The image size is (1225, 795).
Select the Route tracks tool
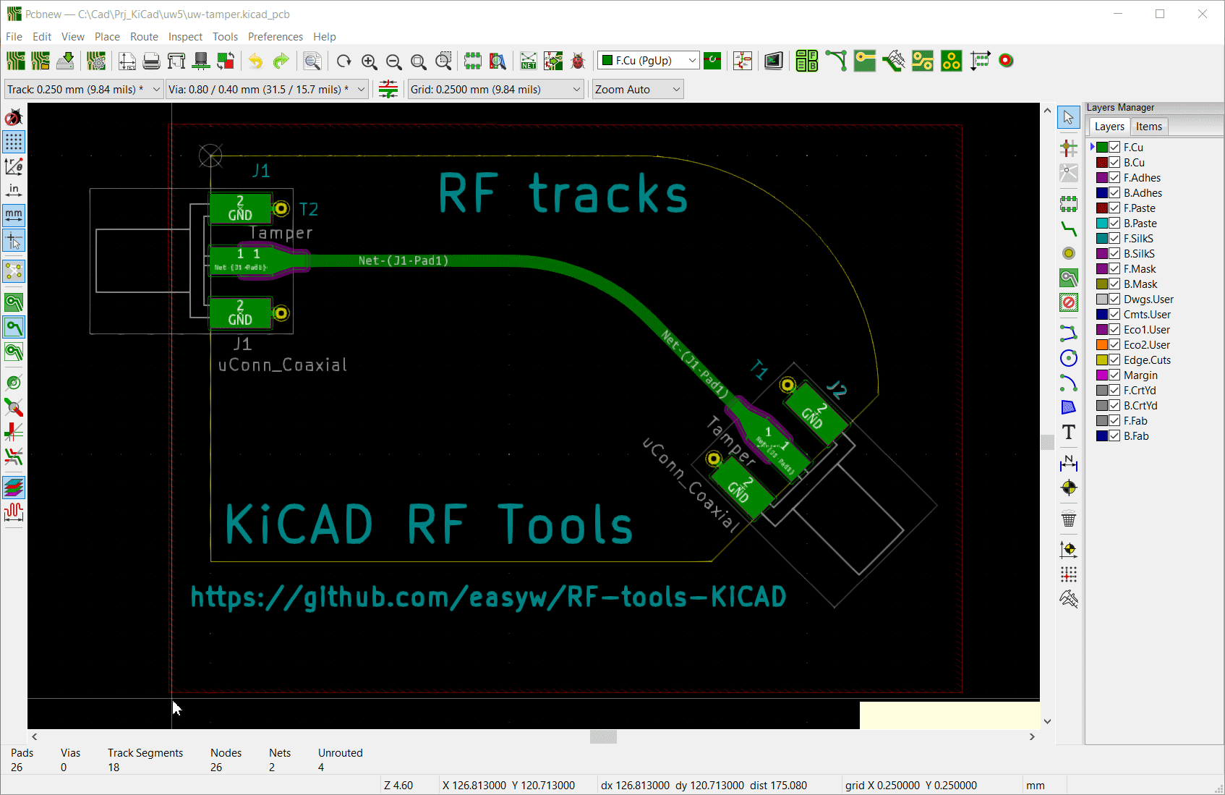1068,229
